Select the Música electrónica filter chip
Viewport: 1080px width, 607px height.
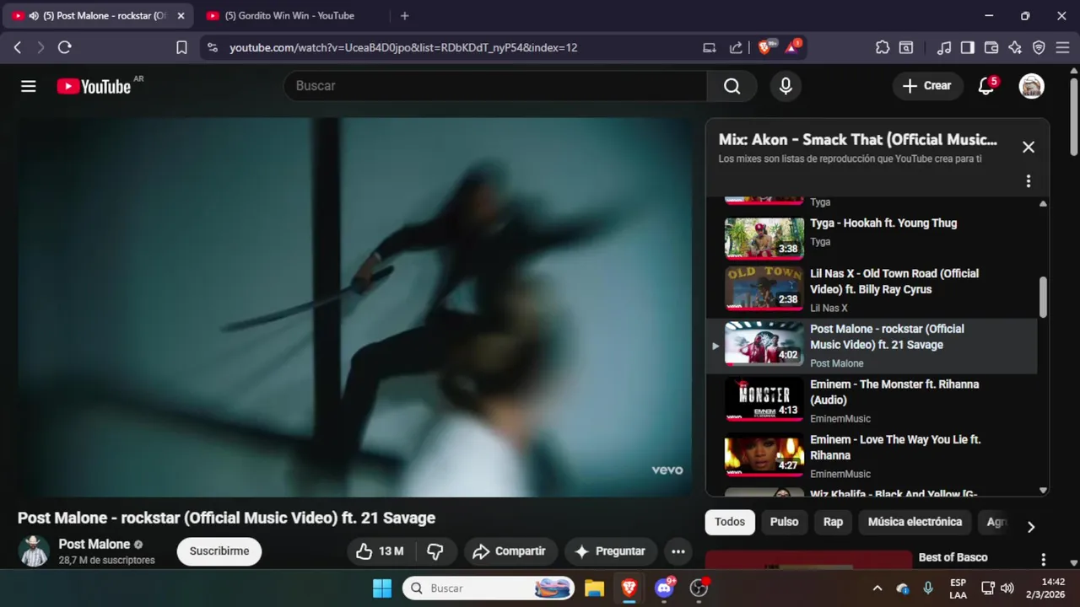pyautogui.click(x=915, y=522)
